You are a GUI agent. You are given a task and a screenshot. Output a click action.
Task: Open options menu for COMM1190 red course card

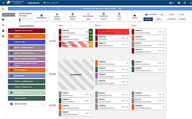point(127,32)
